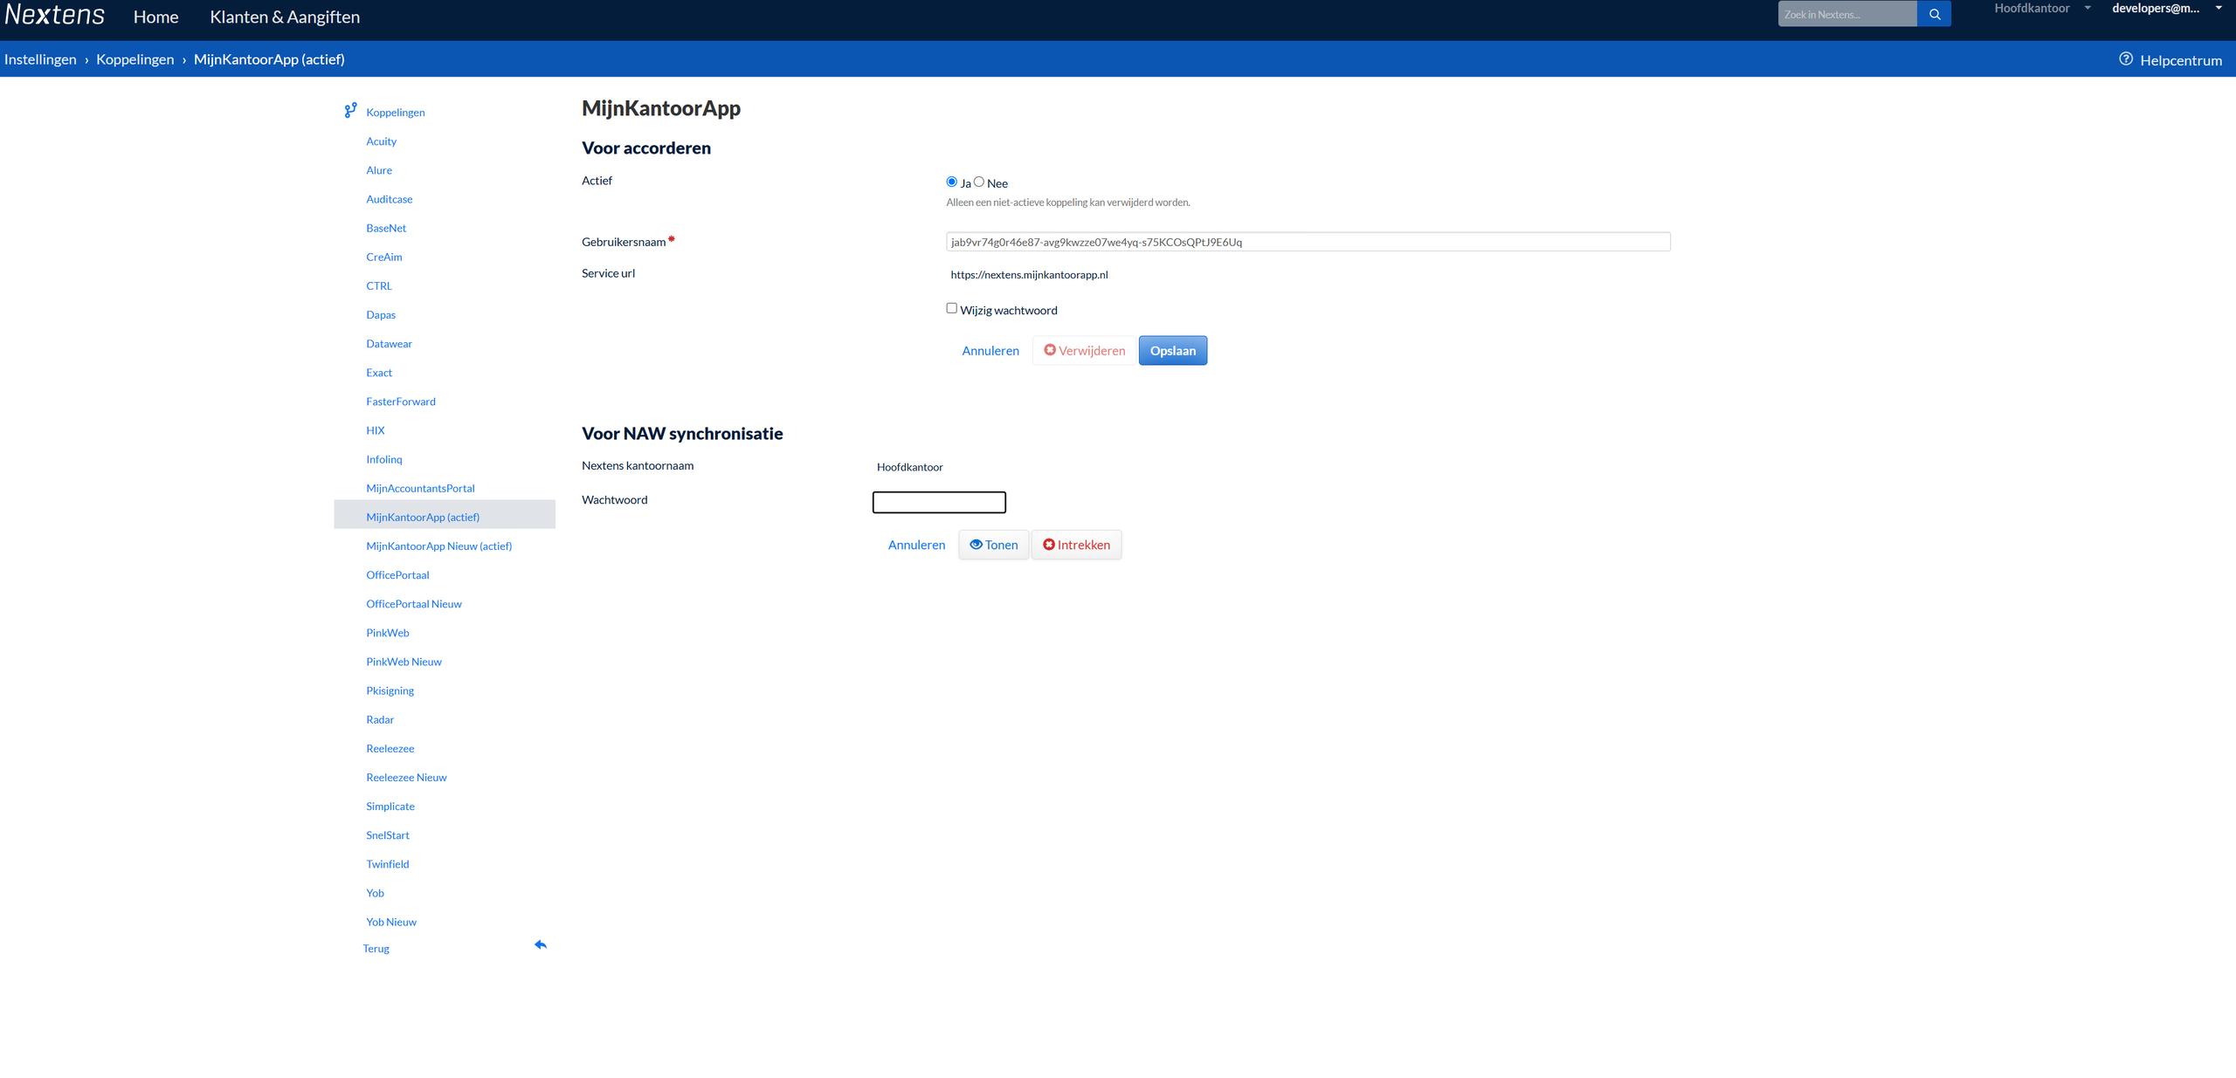Select MijnKantoorApp Nieuw (actief) item
Image resolution: width=2236 pixels, height=1078 pixels.
coord(438,546)
